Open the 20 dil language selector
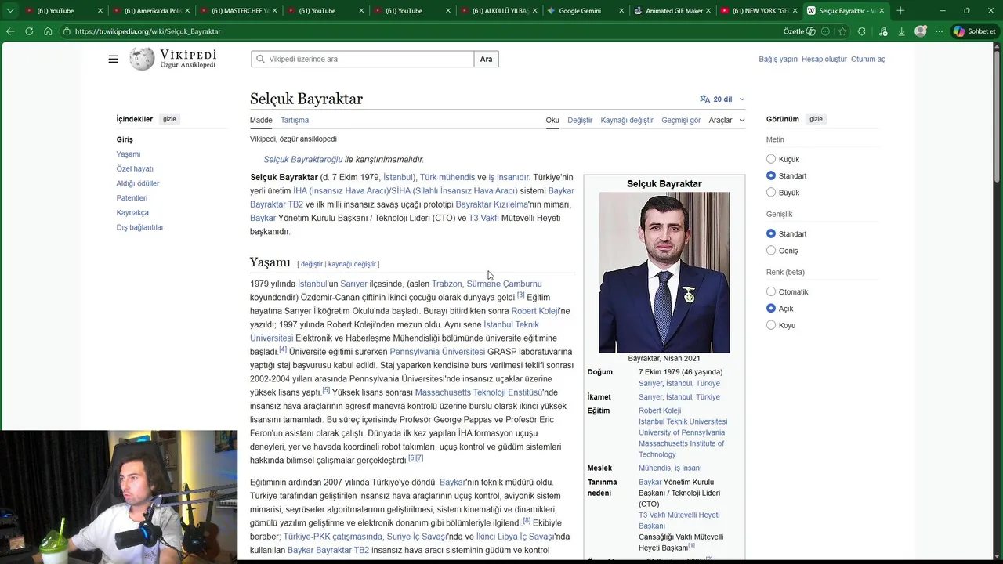This screenshot has width=1003, height=564. pyautogui.click(x=722, y=99)
